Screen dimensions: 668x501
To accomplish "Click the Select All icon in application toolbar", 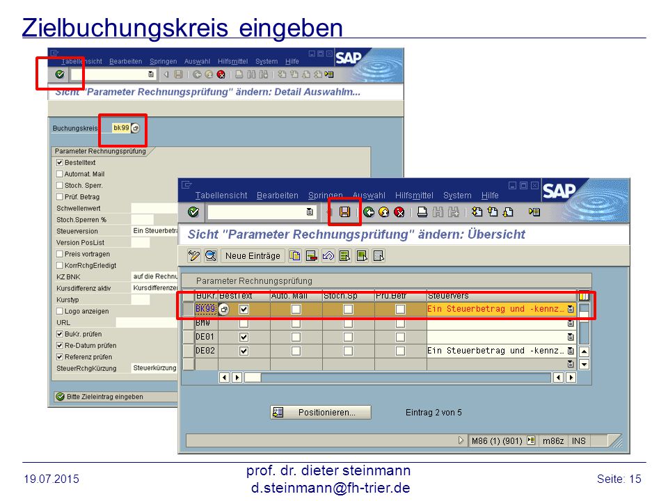I will pyautogui.click(x=344, y=255).
